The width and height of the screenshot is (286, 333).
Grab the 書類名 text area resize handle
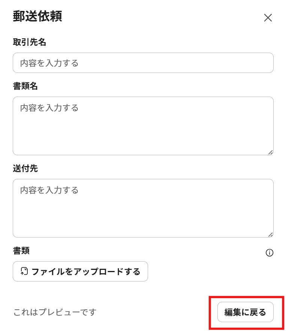coord(271,153)
